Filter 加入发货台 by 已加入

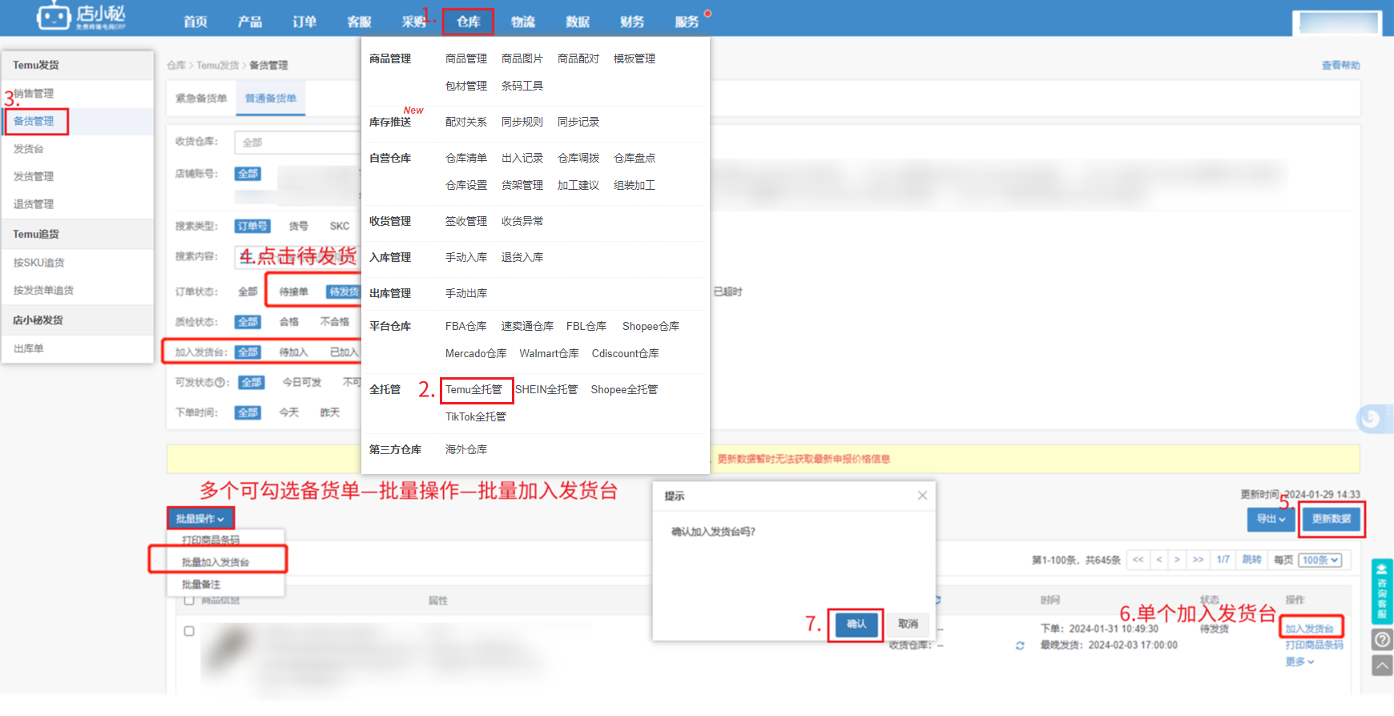tap(344, 352)
